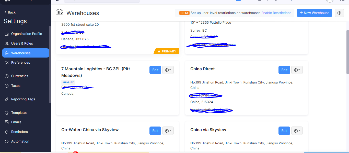Screen dimensions: 349x153
Task: Edit the 7 Mountain Logistics warehouse
Action: 155,70
